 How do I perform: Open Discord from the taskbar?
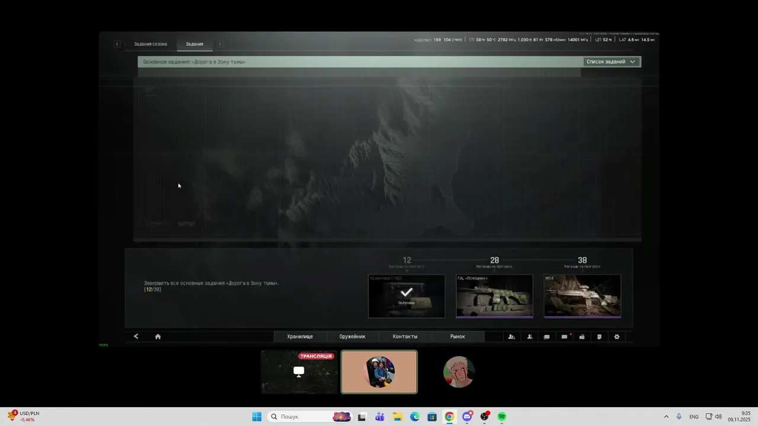tap(467, 417)
